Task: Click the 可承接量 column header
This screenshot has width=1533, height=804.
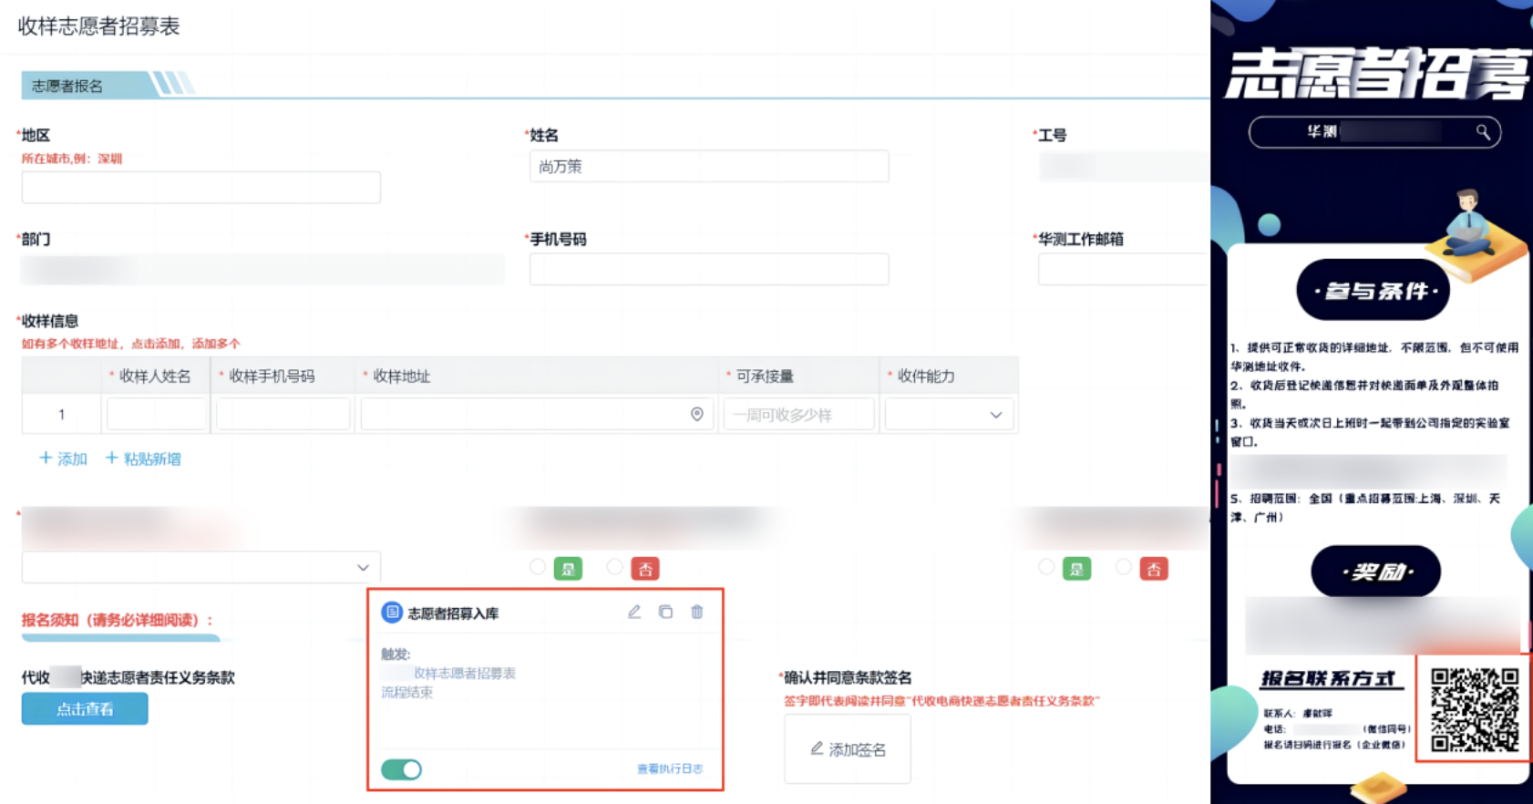Action: click(x=765, y=376)
